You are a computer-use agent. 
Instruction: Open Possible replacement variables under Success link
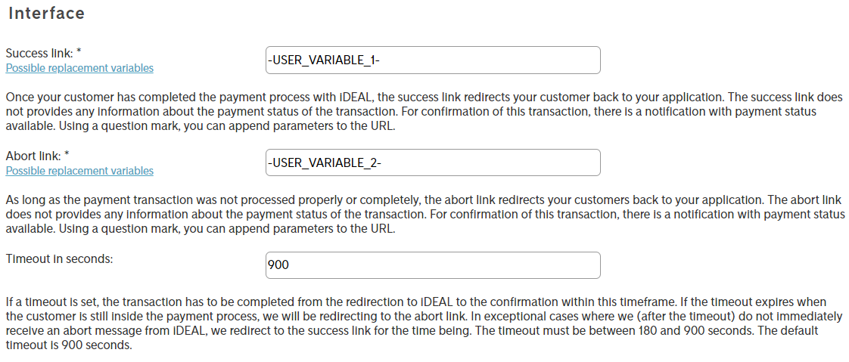point(79,68)
